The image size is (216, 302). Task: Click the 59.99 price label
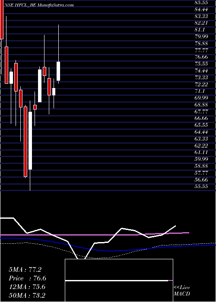201,159
